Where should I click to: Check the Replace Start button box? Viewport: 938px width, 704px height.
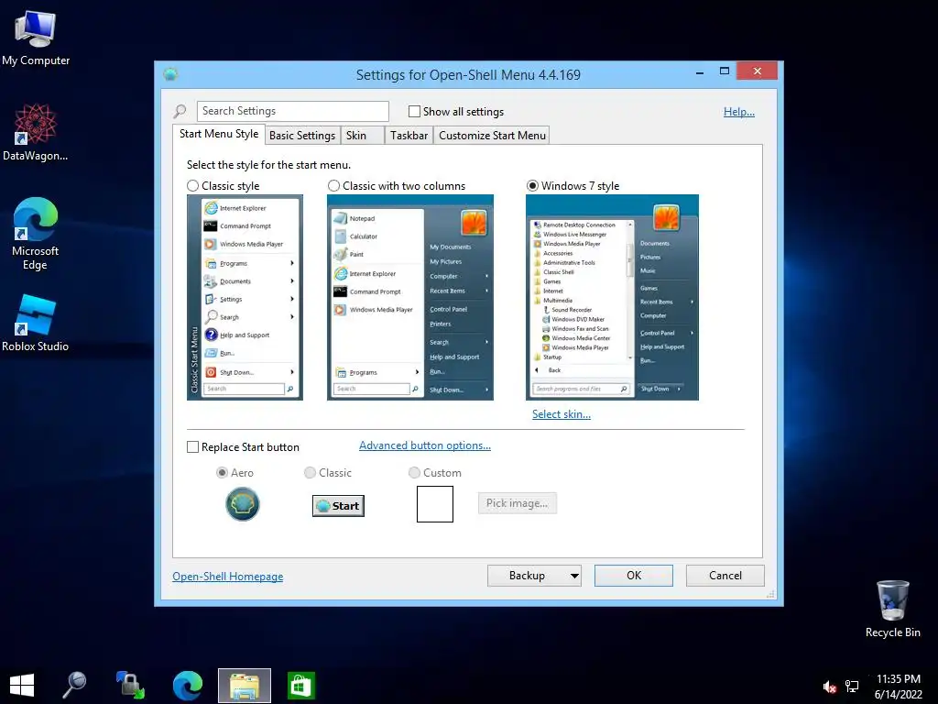coord(192,447)
